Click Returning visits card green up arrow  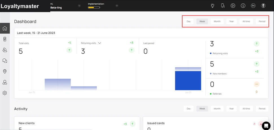tap(131, 50)
